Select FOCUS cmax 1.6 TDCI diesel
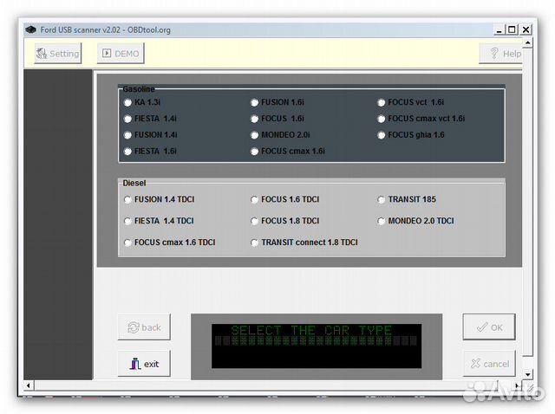The width and height of the screenshot is (555, 414). coord(127,243)
